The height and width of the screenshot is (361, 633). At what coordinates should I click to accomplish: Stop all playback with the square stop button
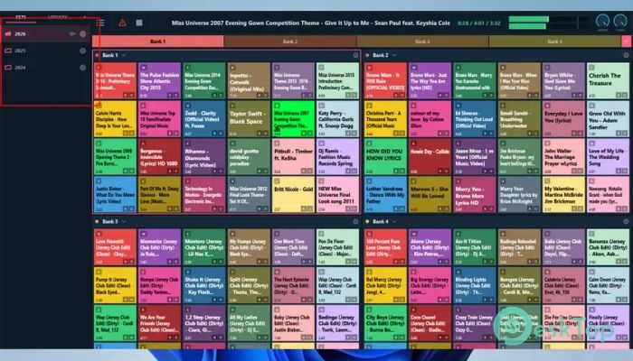coord(139,23)
